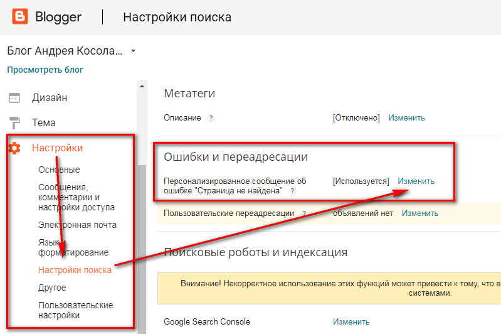Click help icon for Страница не найдена message
Image resolution: width=501 pixels, height=334 pixels.
[x=292, y=191]
